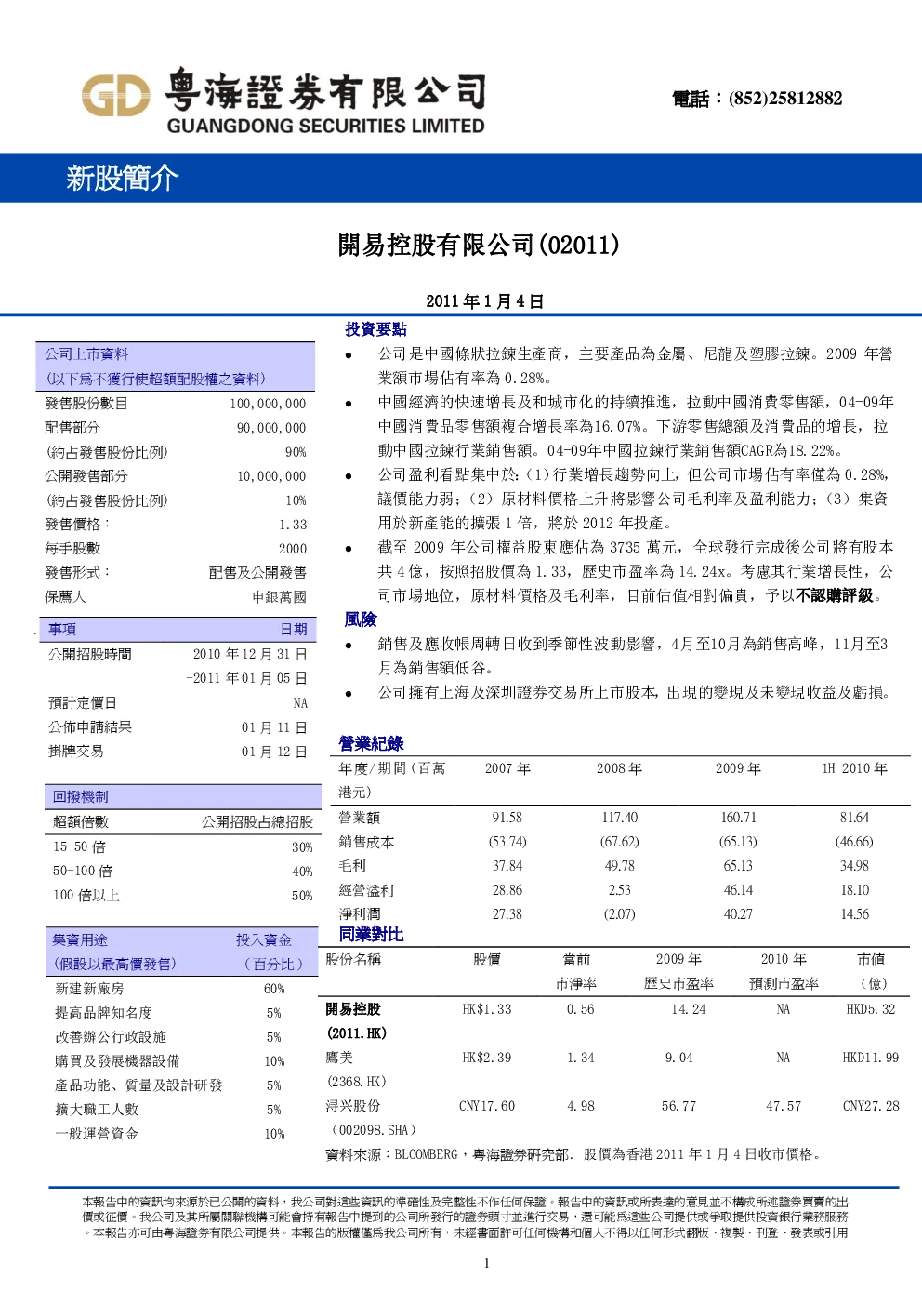
Task: Click the 擴大職工人數 row label
Action: point(97,1110)
